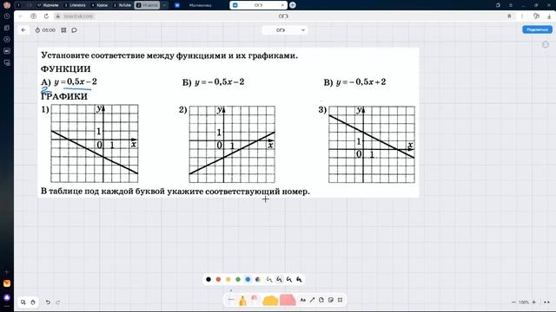Select the red pen color
The width and height of the screenshot is (556, 312).
218,279
